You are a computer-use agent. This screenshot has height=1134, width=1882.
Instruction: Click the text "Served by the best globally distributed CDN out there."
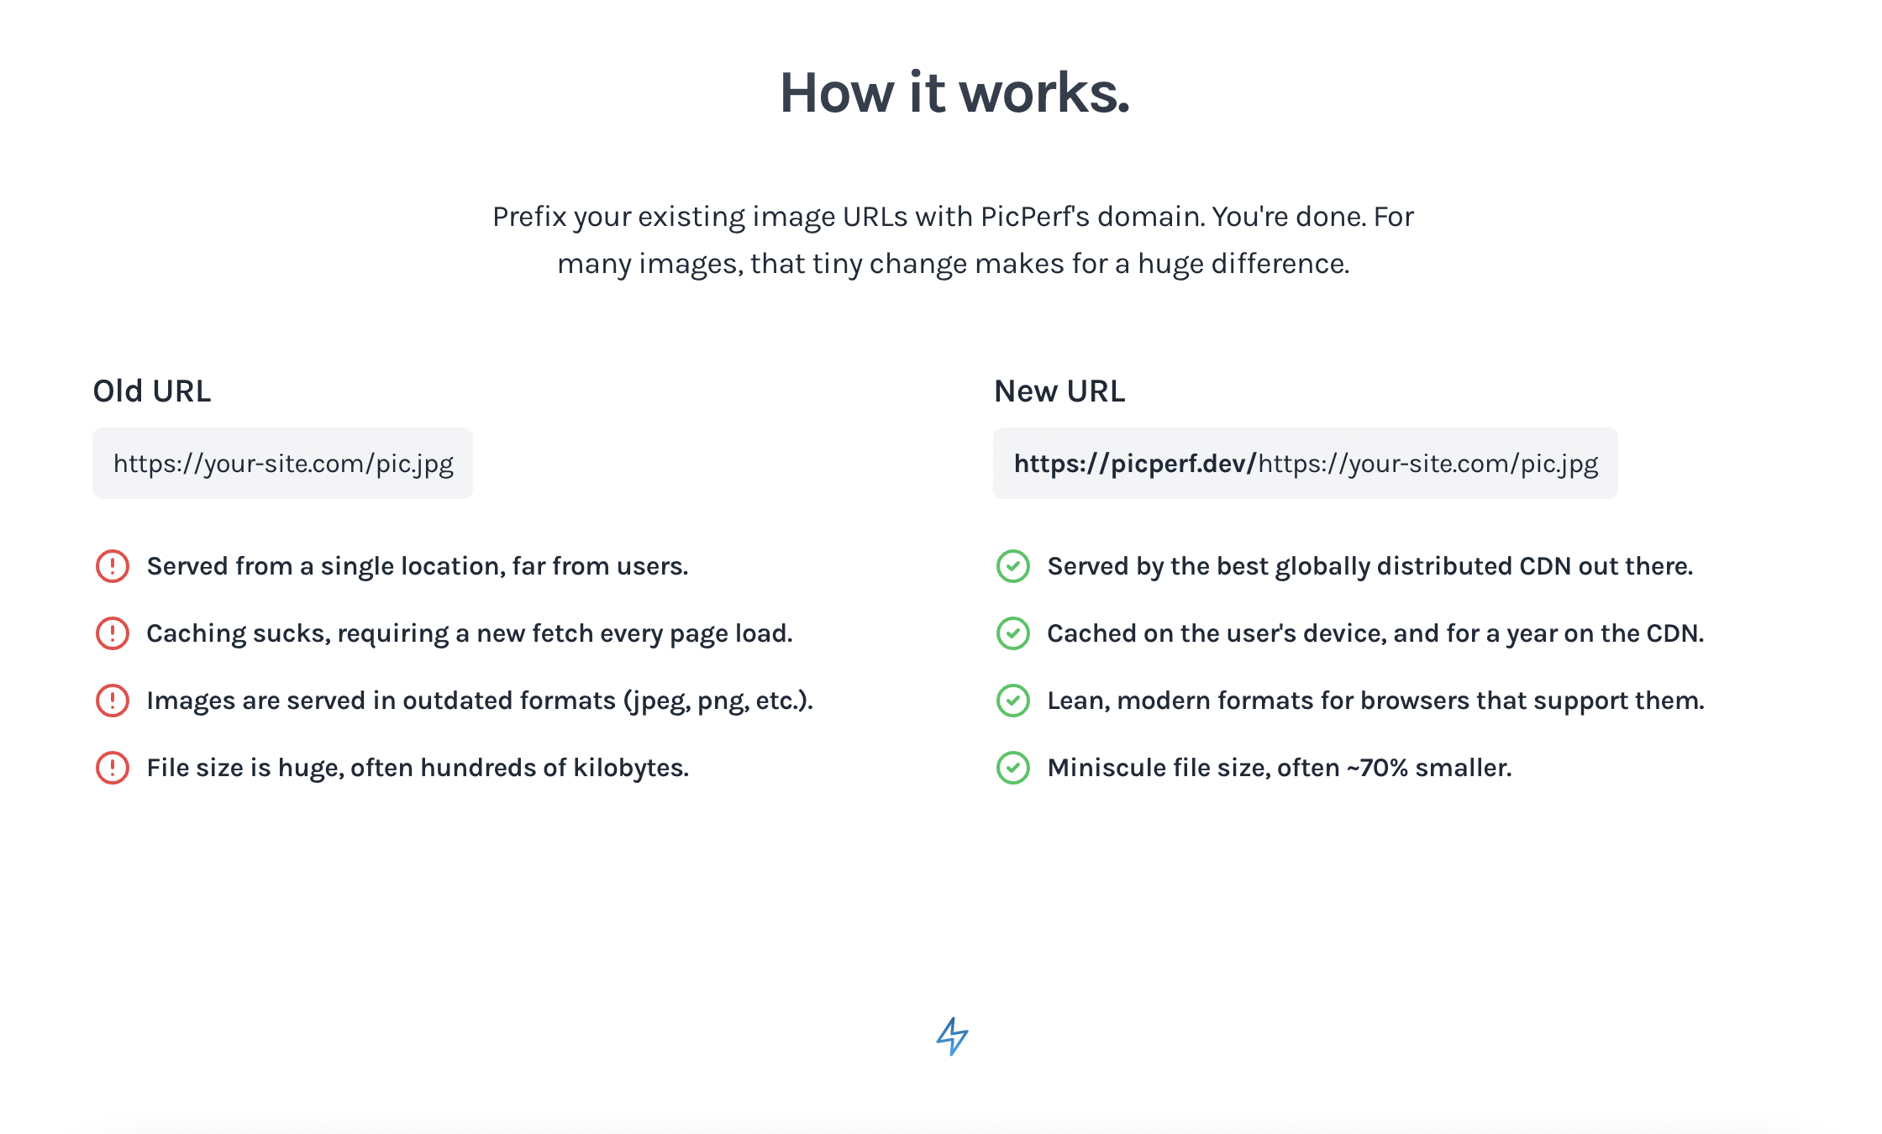(1370, 567)
